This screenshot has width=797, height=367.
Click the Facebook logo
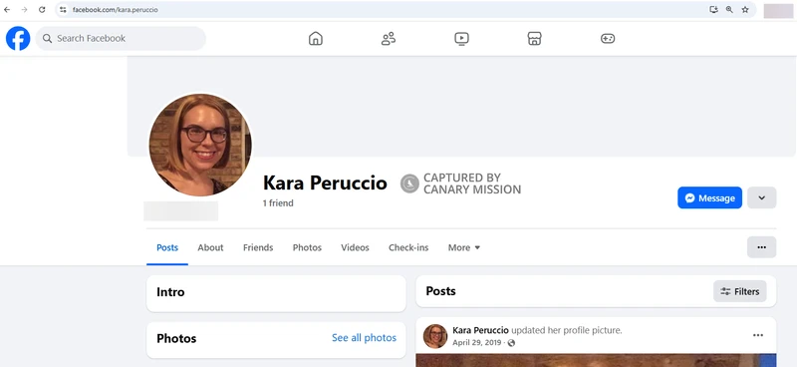[x=18, y=38]
